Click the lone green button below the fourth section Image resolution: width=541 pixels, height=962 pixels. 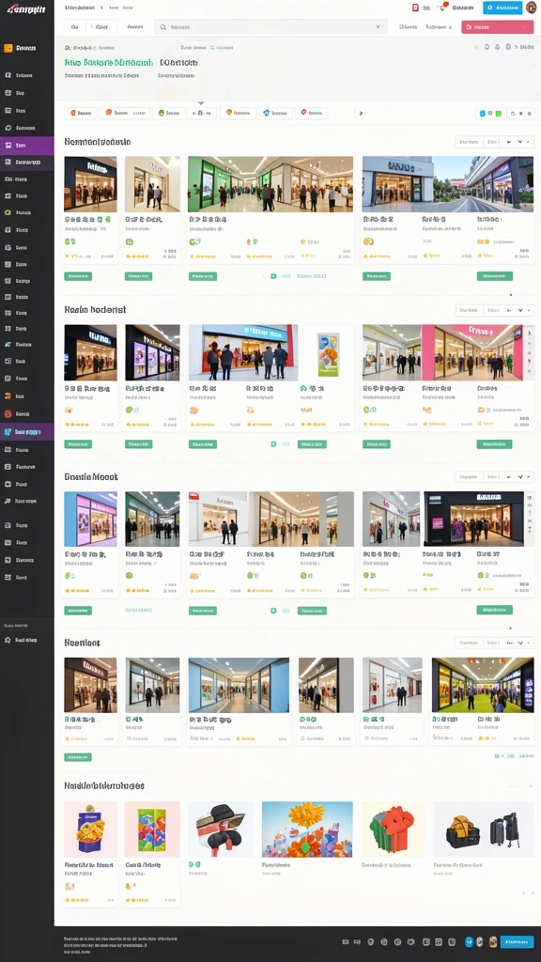click(x=78, y=757)
